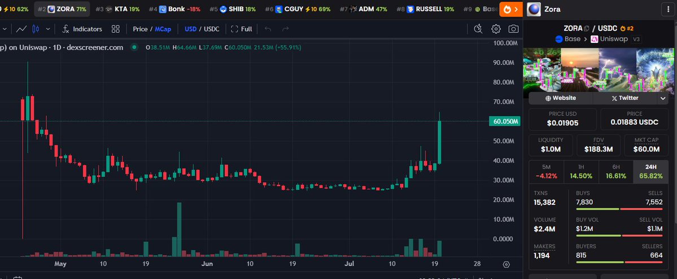Select the 1H timeframe tab

coord(581,172)
